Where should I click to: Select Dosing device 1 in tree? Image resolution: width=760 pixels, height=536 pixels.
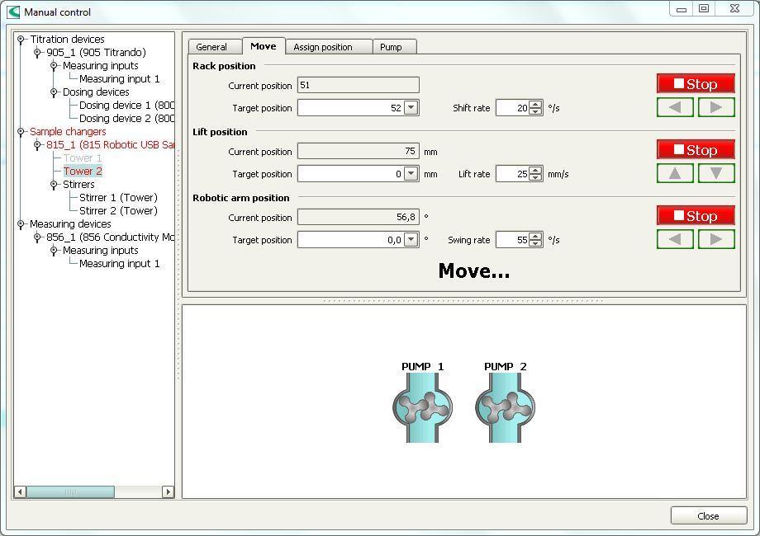pyautogui.click(x=126, y=105)
